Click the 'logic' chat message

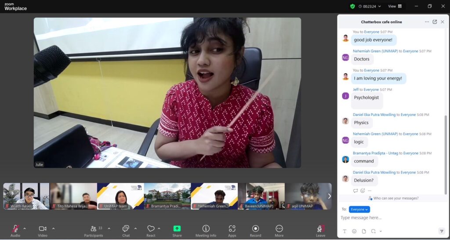pyautogui.click(x=359, y=142)
